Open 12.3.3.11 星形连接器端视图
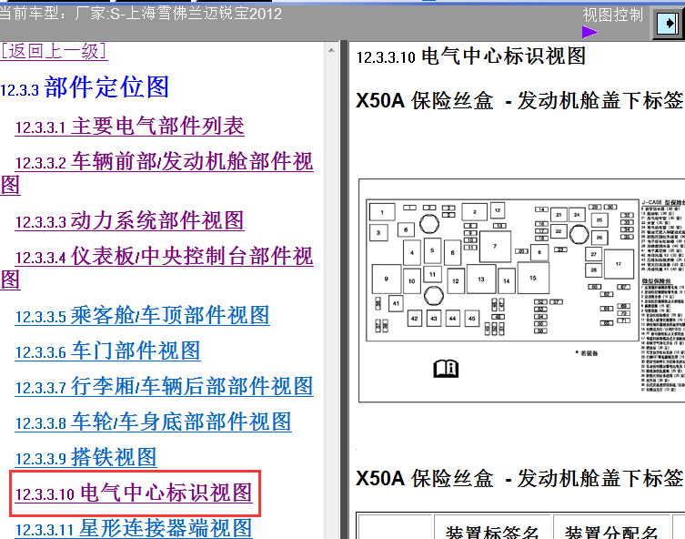 tap(134, 528)
